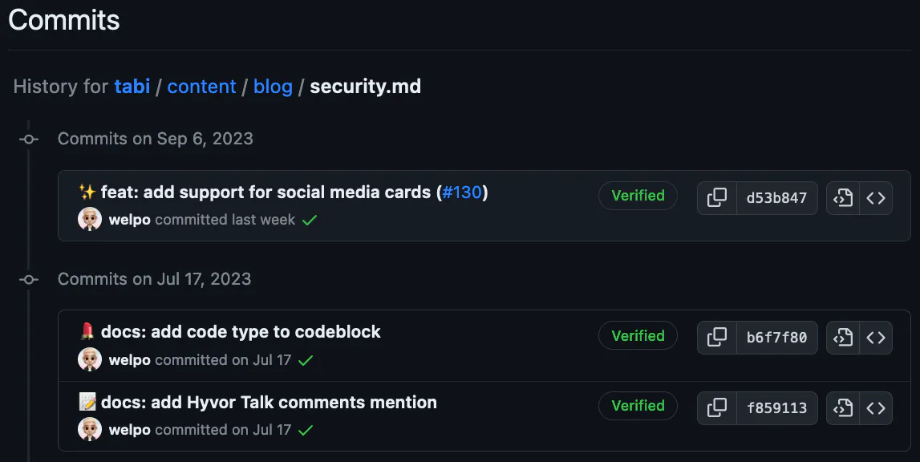Copy full SHA of commit f859113
This screenshot has height=462, width=920.
click(x=716, y=407)
